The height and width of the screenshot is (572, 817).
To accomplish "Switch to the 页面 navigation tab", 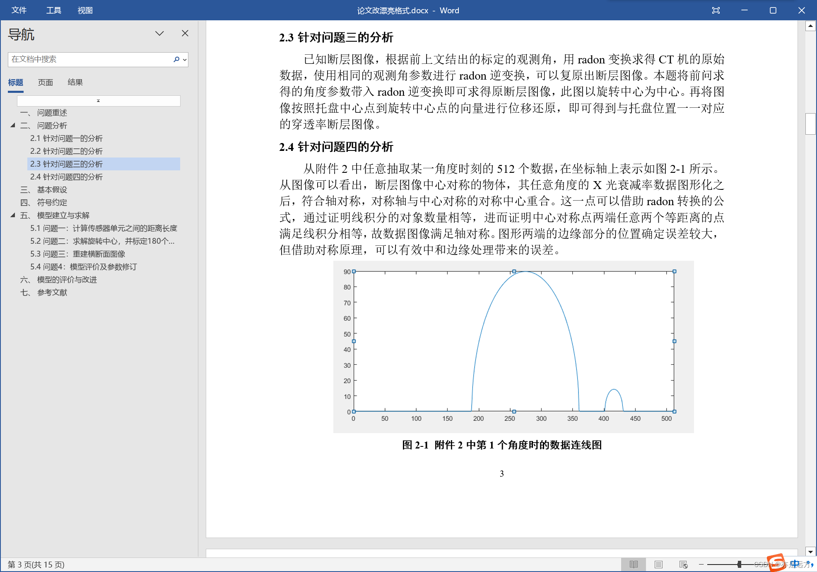I will point(45,82).
